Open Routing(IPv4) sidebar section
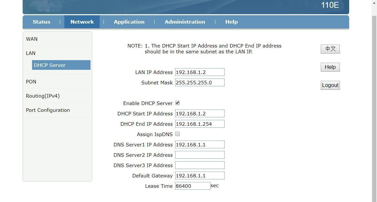Image resolution: width=377 pixels, height=202 pixels. tap(43, 96)
